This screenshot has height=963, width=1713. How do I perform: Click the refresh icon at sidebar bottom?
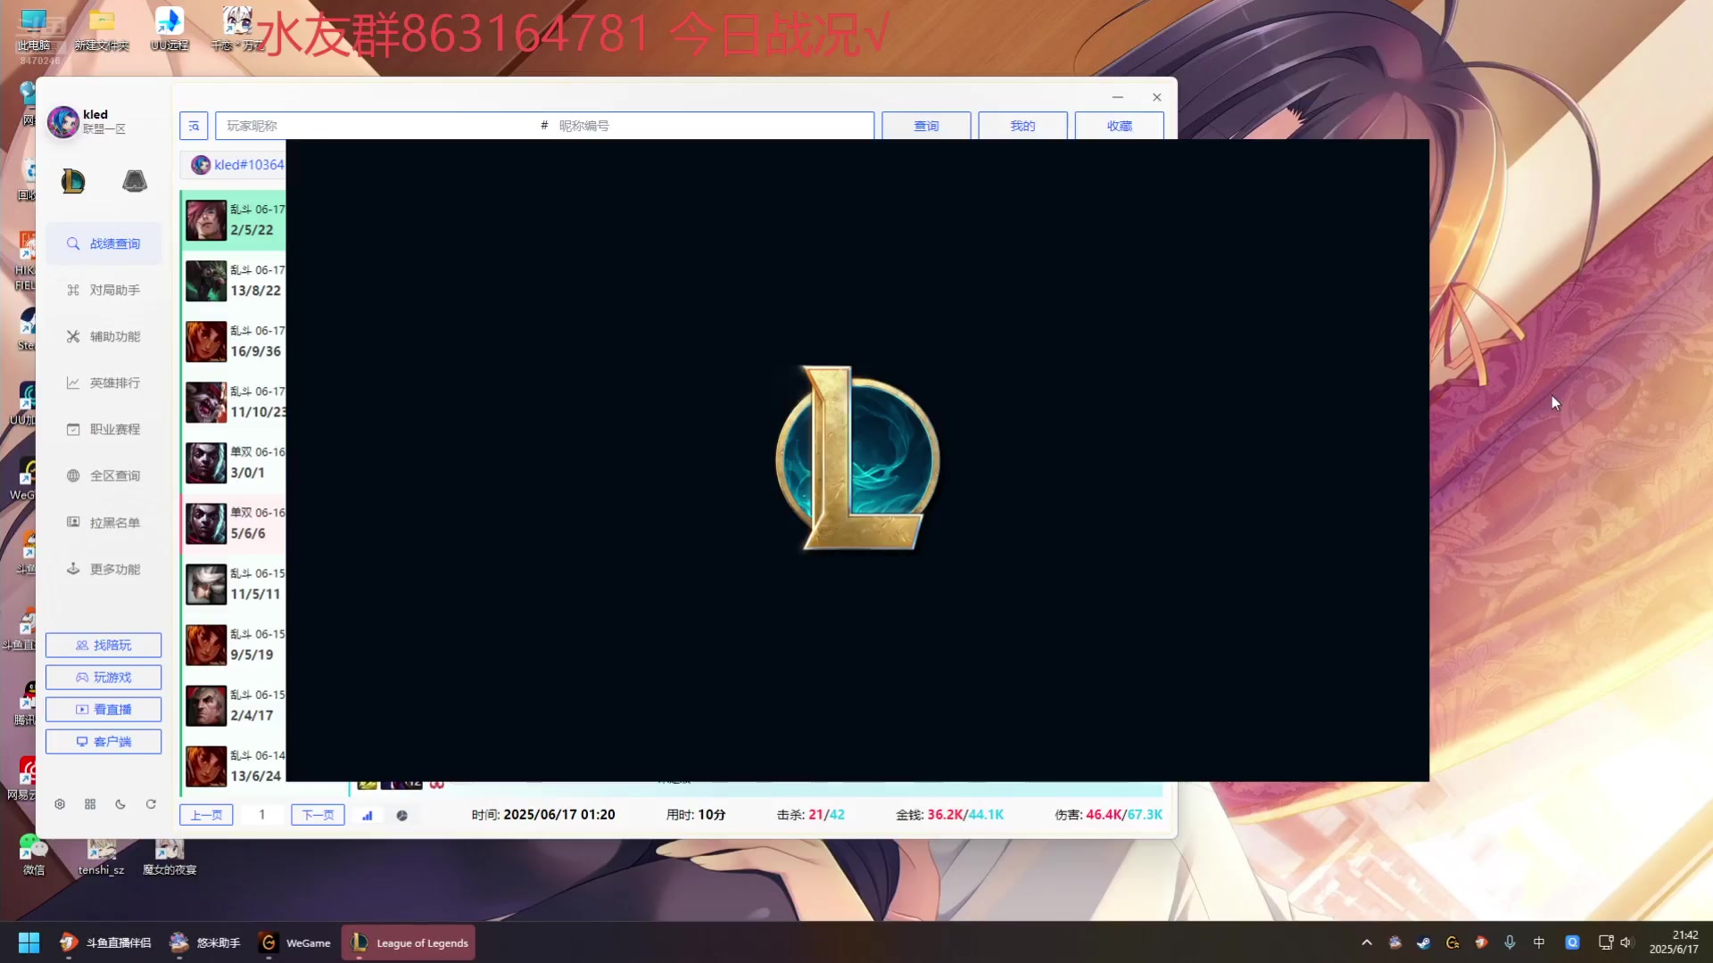click(x=151, y=804)
